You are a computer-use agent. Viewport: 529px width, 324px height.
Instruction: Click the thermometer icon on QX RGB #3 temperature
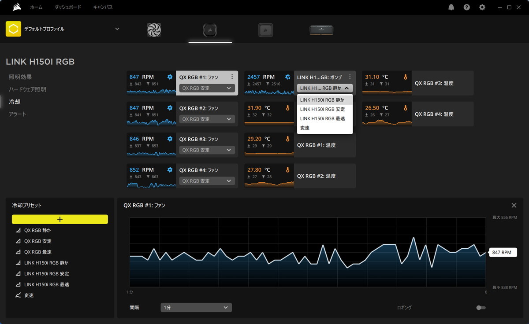pyautogui.click(x=406, y=77)
